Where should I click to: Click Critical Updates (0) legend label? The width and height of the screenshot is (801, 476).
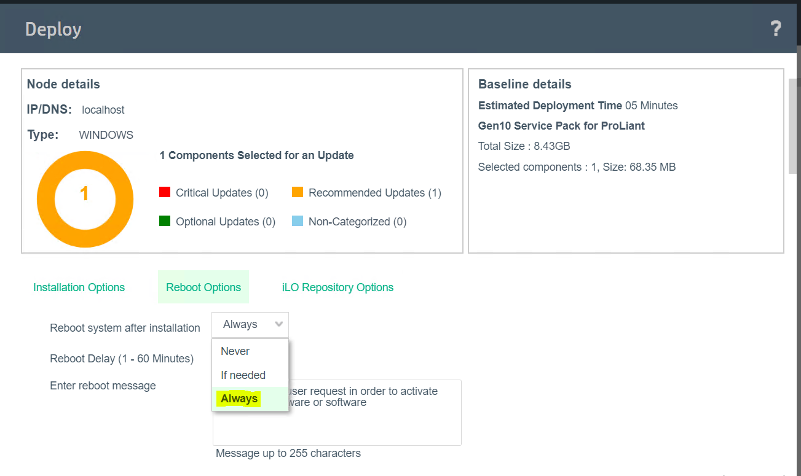[222, 193]
